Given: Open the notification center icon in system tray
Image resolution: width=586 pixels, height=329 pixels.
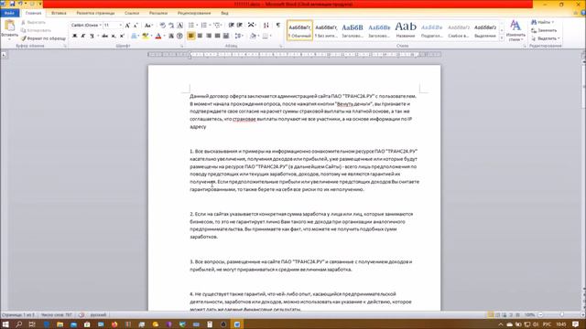Looking at the screenshot, I should click(576, 324).
